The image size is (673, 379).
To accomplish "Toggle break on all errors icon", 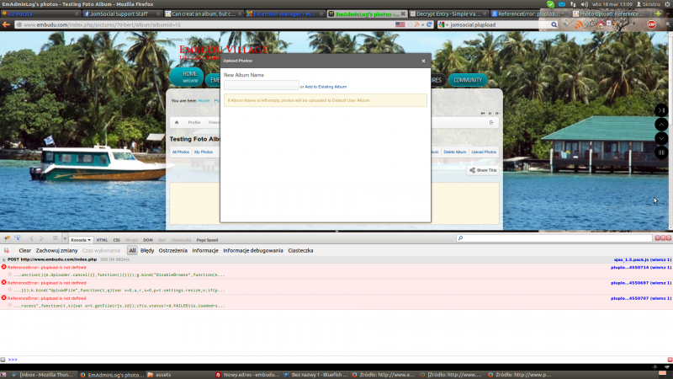I will point(7,250).
